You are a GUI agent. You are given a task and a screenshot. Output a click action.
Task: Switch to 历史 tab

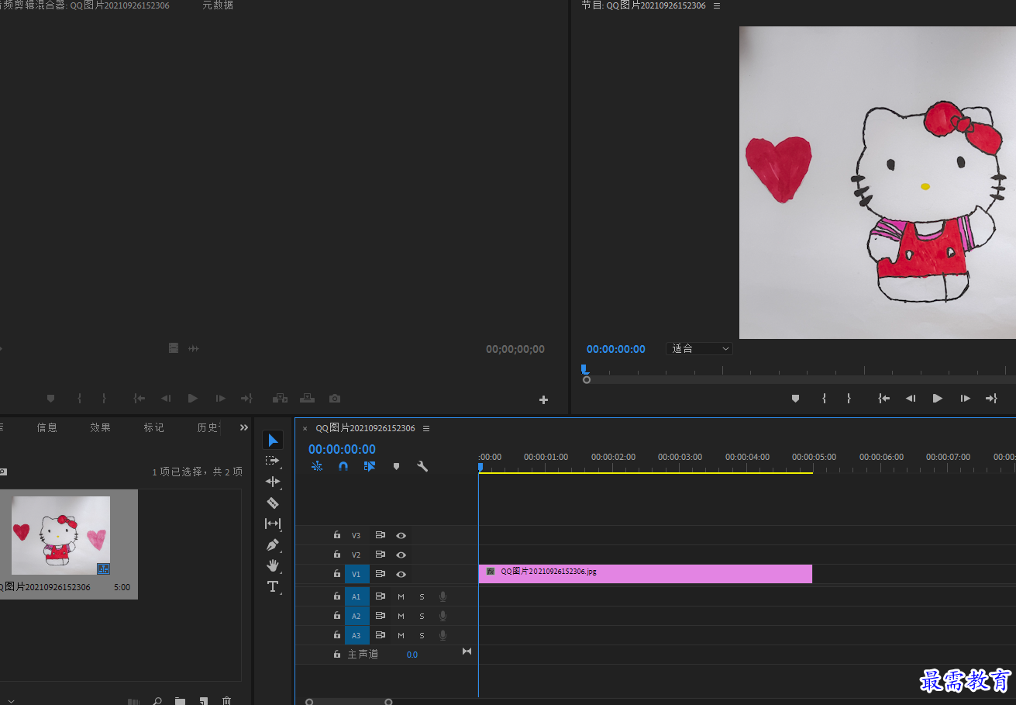(208, 427)
